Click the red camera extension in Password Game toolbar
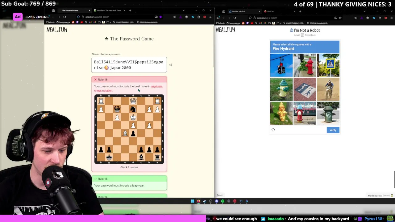 point(204,17)
